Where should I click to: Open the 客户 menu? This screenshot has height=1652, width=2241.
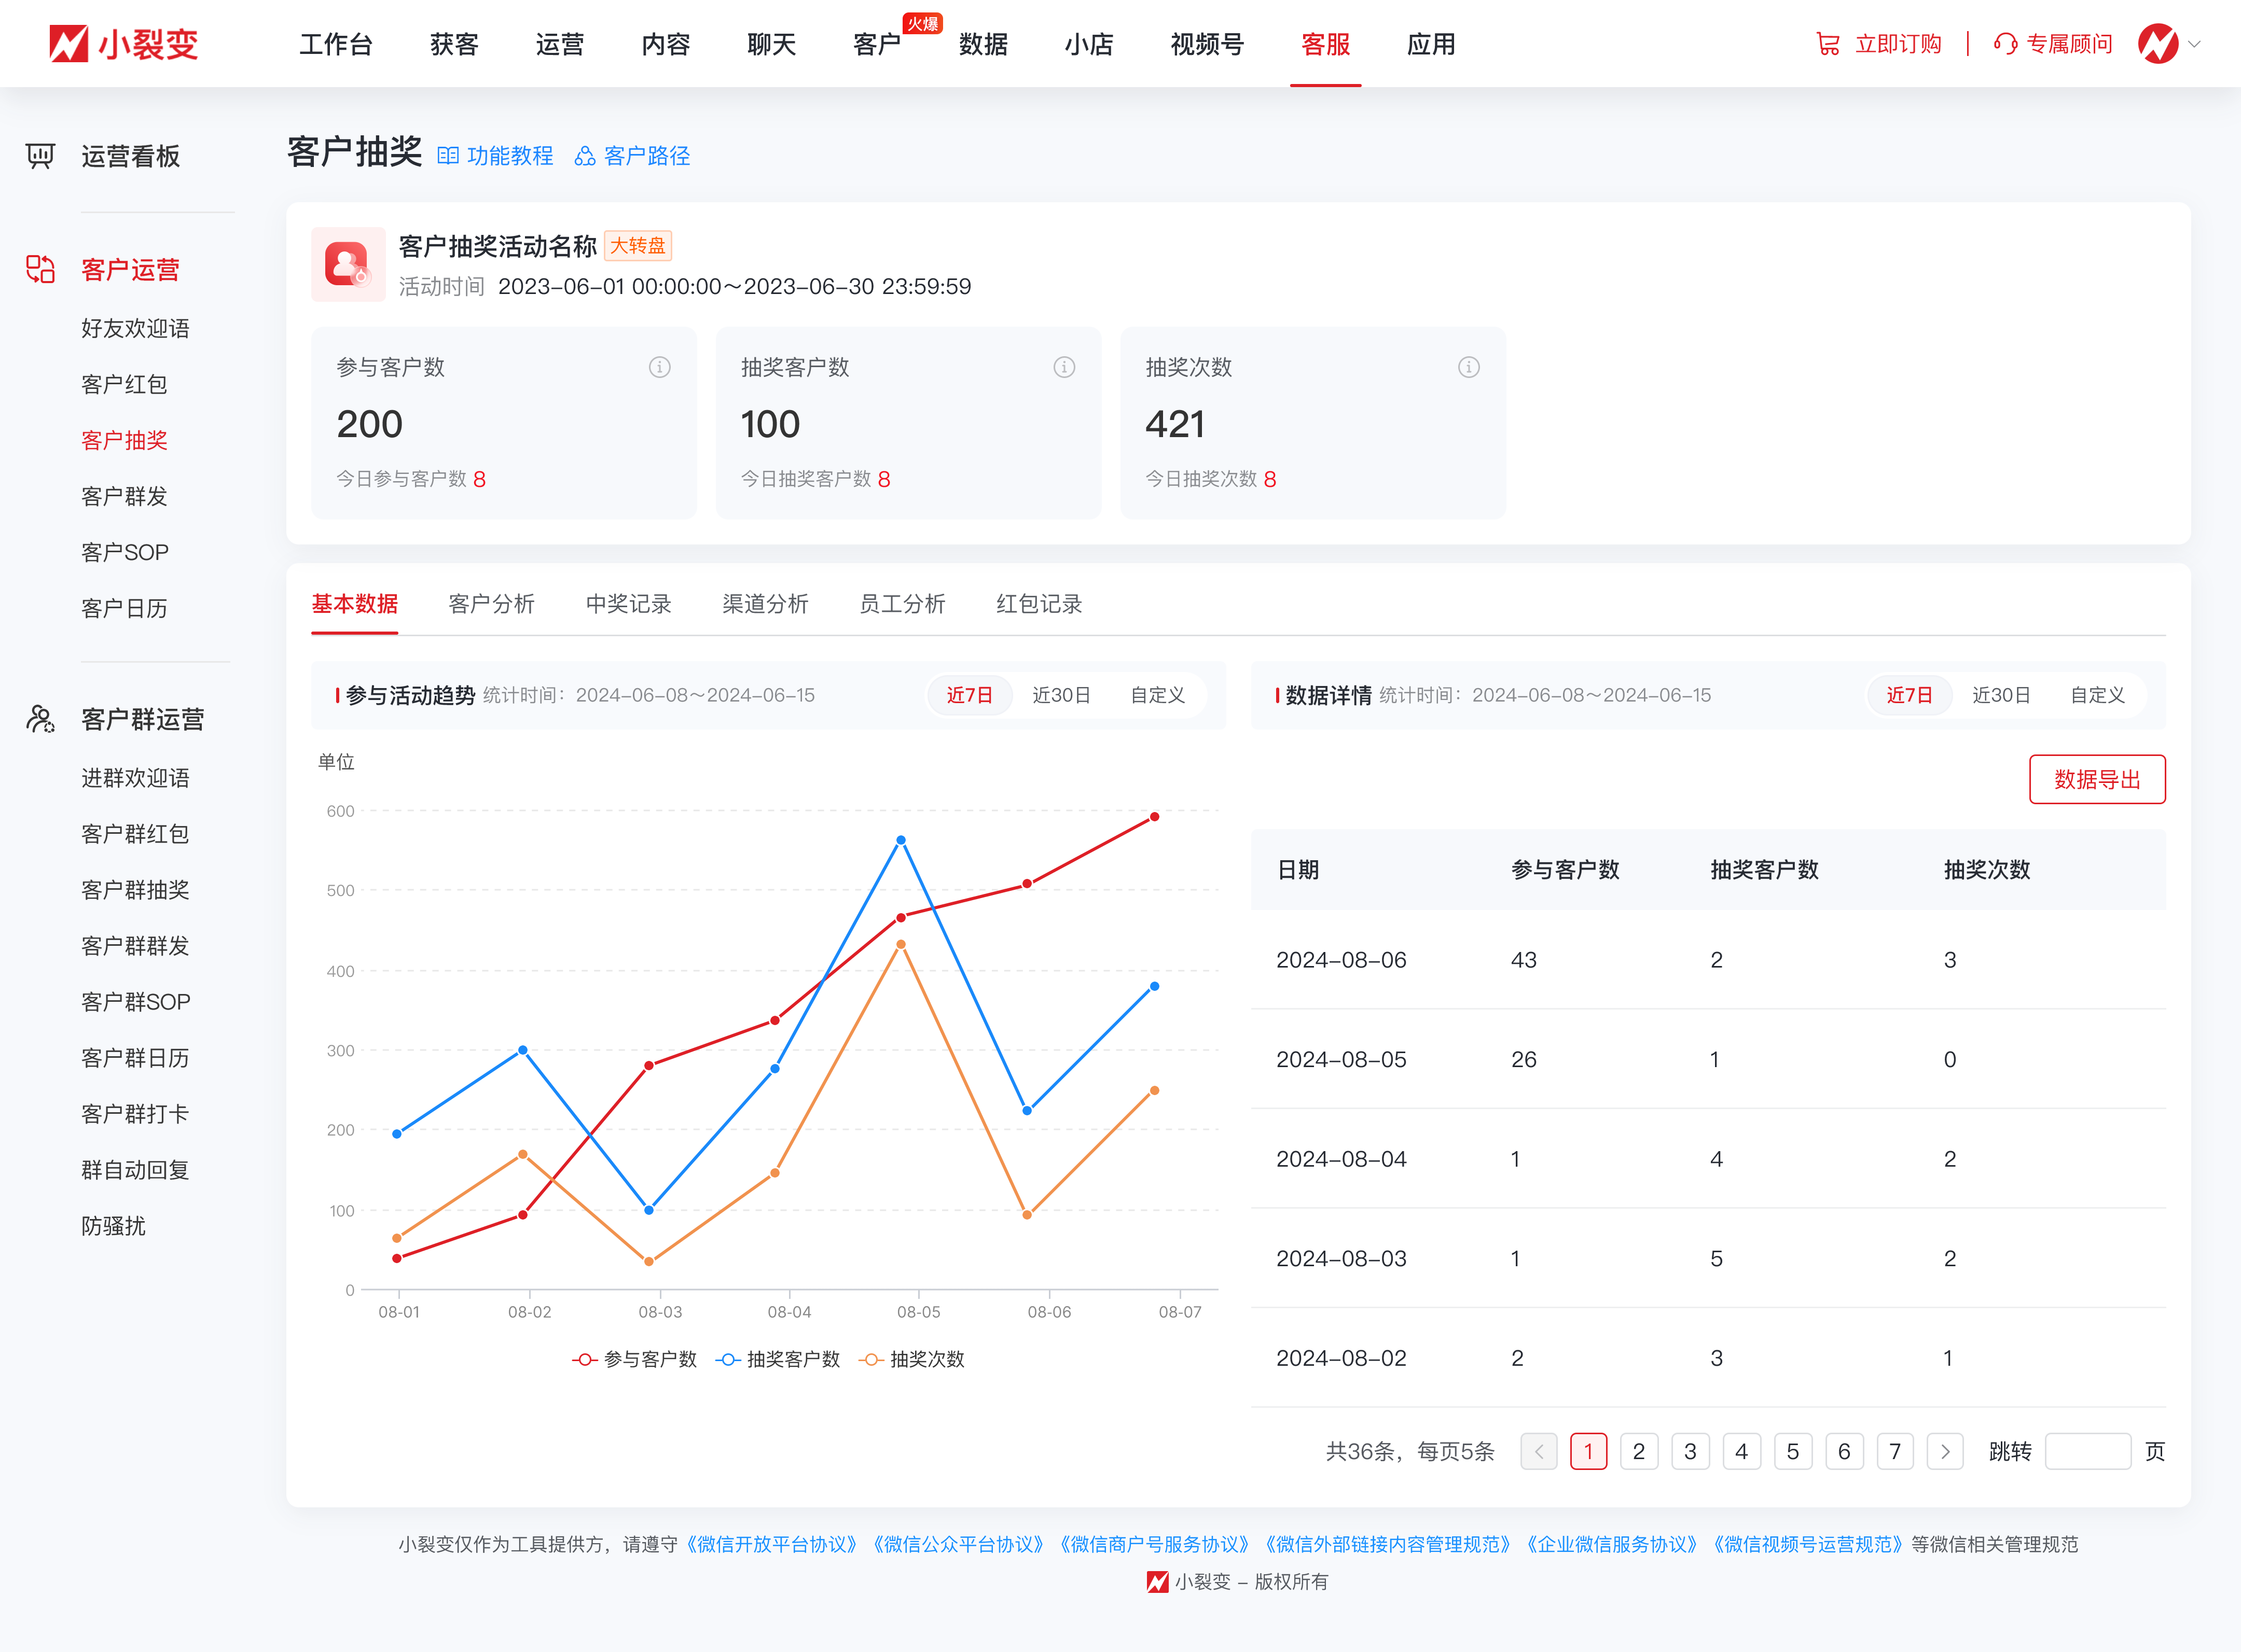(877, 44)
